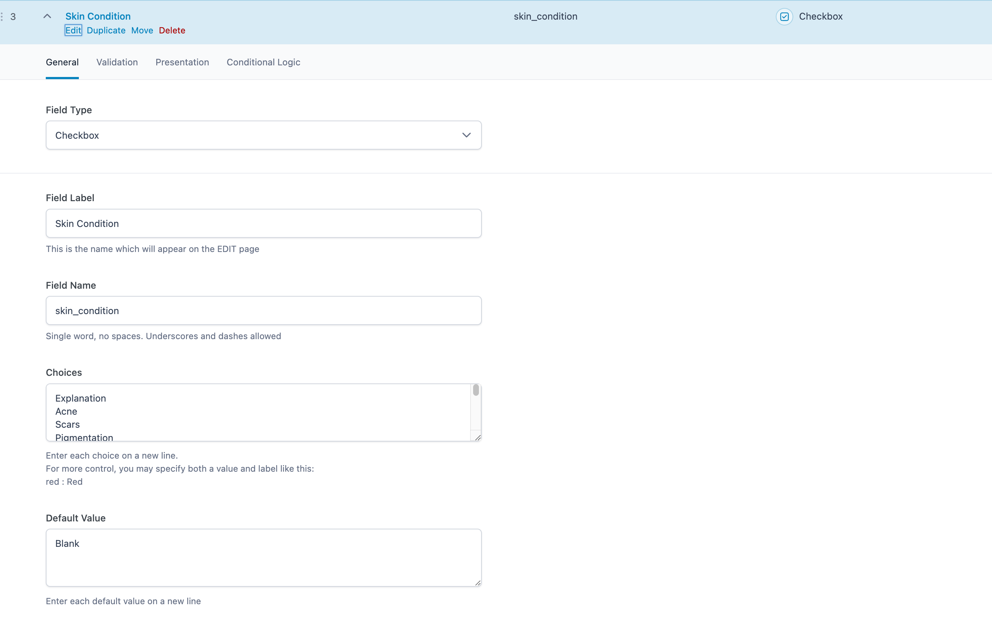Open the Conditional Logic tab
This screenshot has height=618, width=992.
click(263, 62)
